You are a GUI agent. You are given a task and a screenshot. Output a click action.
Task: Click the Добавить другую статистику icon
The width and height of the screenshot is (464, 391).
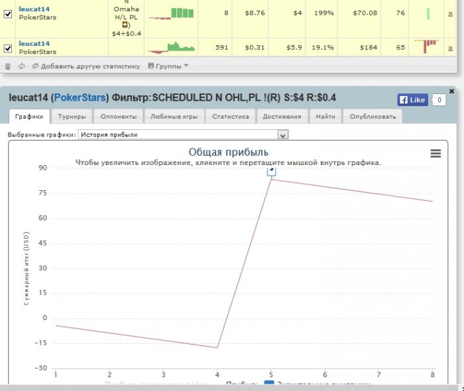coord(35,66)
